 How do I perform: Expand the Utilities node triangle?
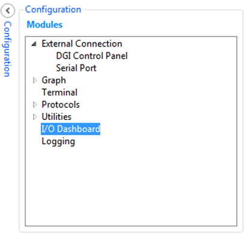click(x=35, y=117)
